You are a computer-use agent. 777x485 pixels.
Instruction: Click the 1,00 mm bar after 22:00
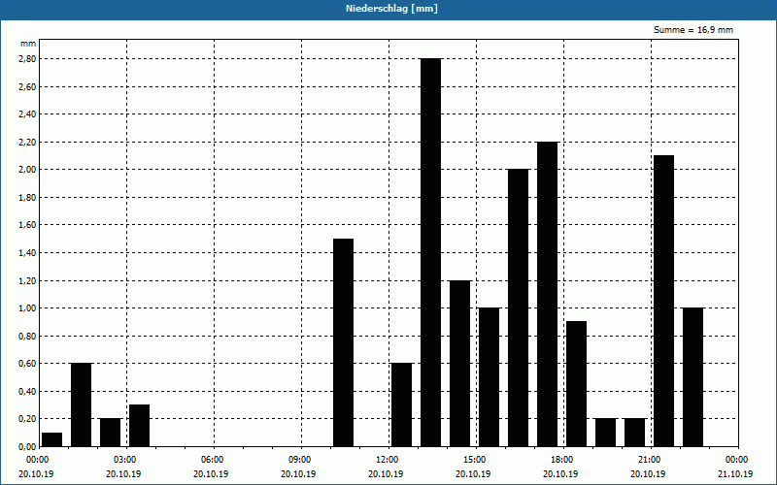point(693,377)
